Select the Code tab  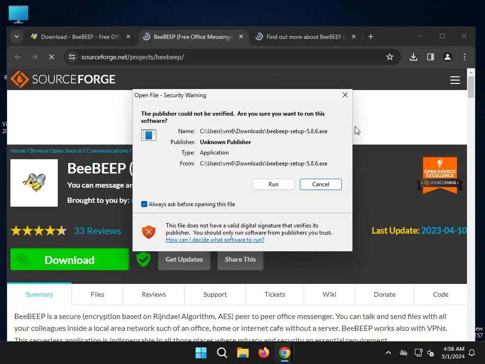click(440, 294)
